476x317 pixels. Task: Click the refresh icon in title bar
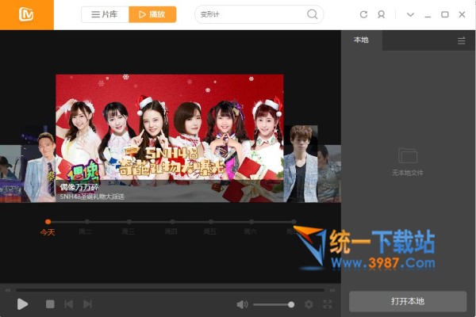(x=363, y=14)
